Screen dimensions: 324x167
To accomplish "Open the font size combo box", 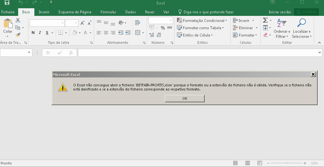I will (x=72, y=23).
